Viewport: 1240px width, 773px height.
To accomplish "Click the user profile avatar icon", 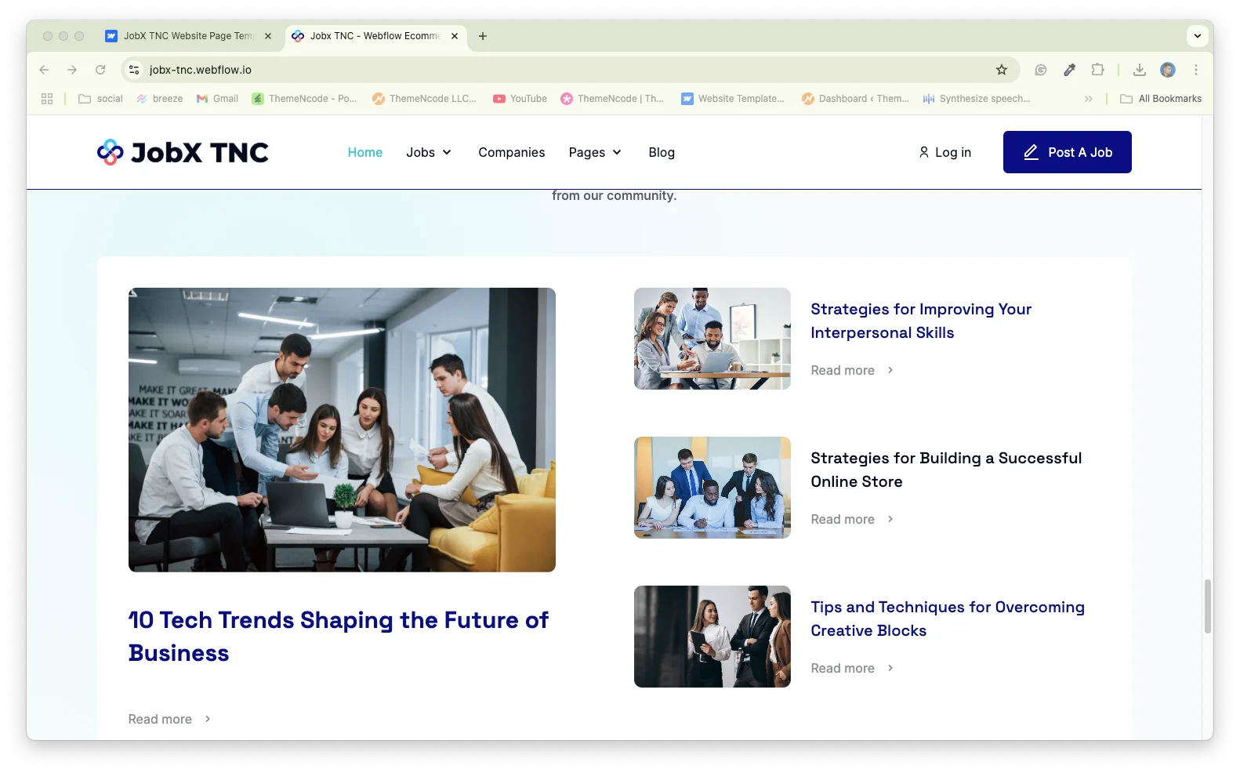I will tap(1167, 70).
